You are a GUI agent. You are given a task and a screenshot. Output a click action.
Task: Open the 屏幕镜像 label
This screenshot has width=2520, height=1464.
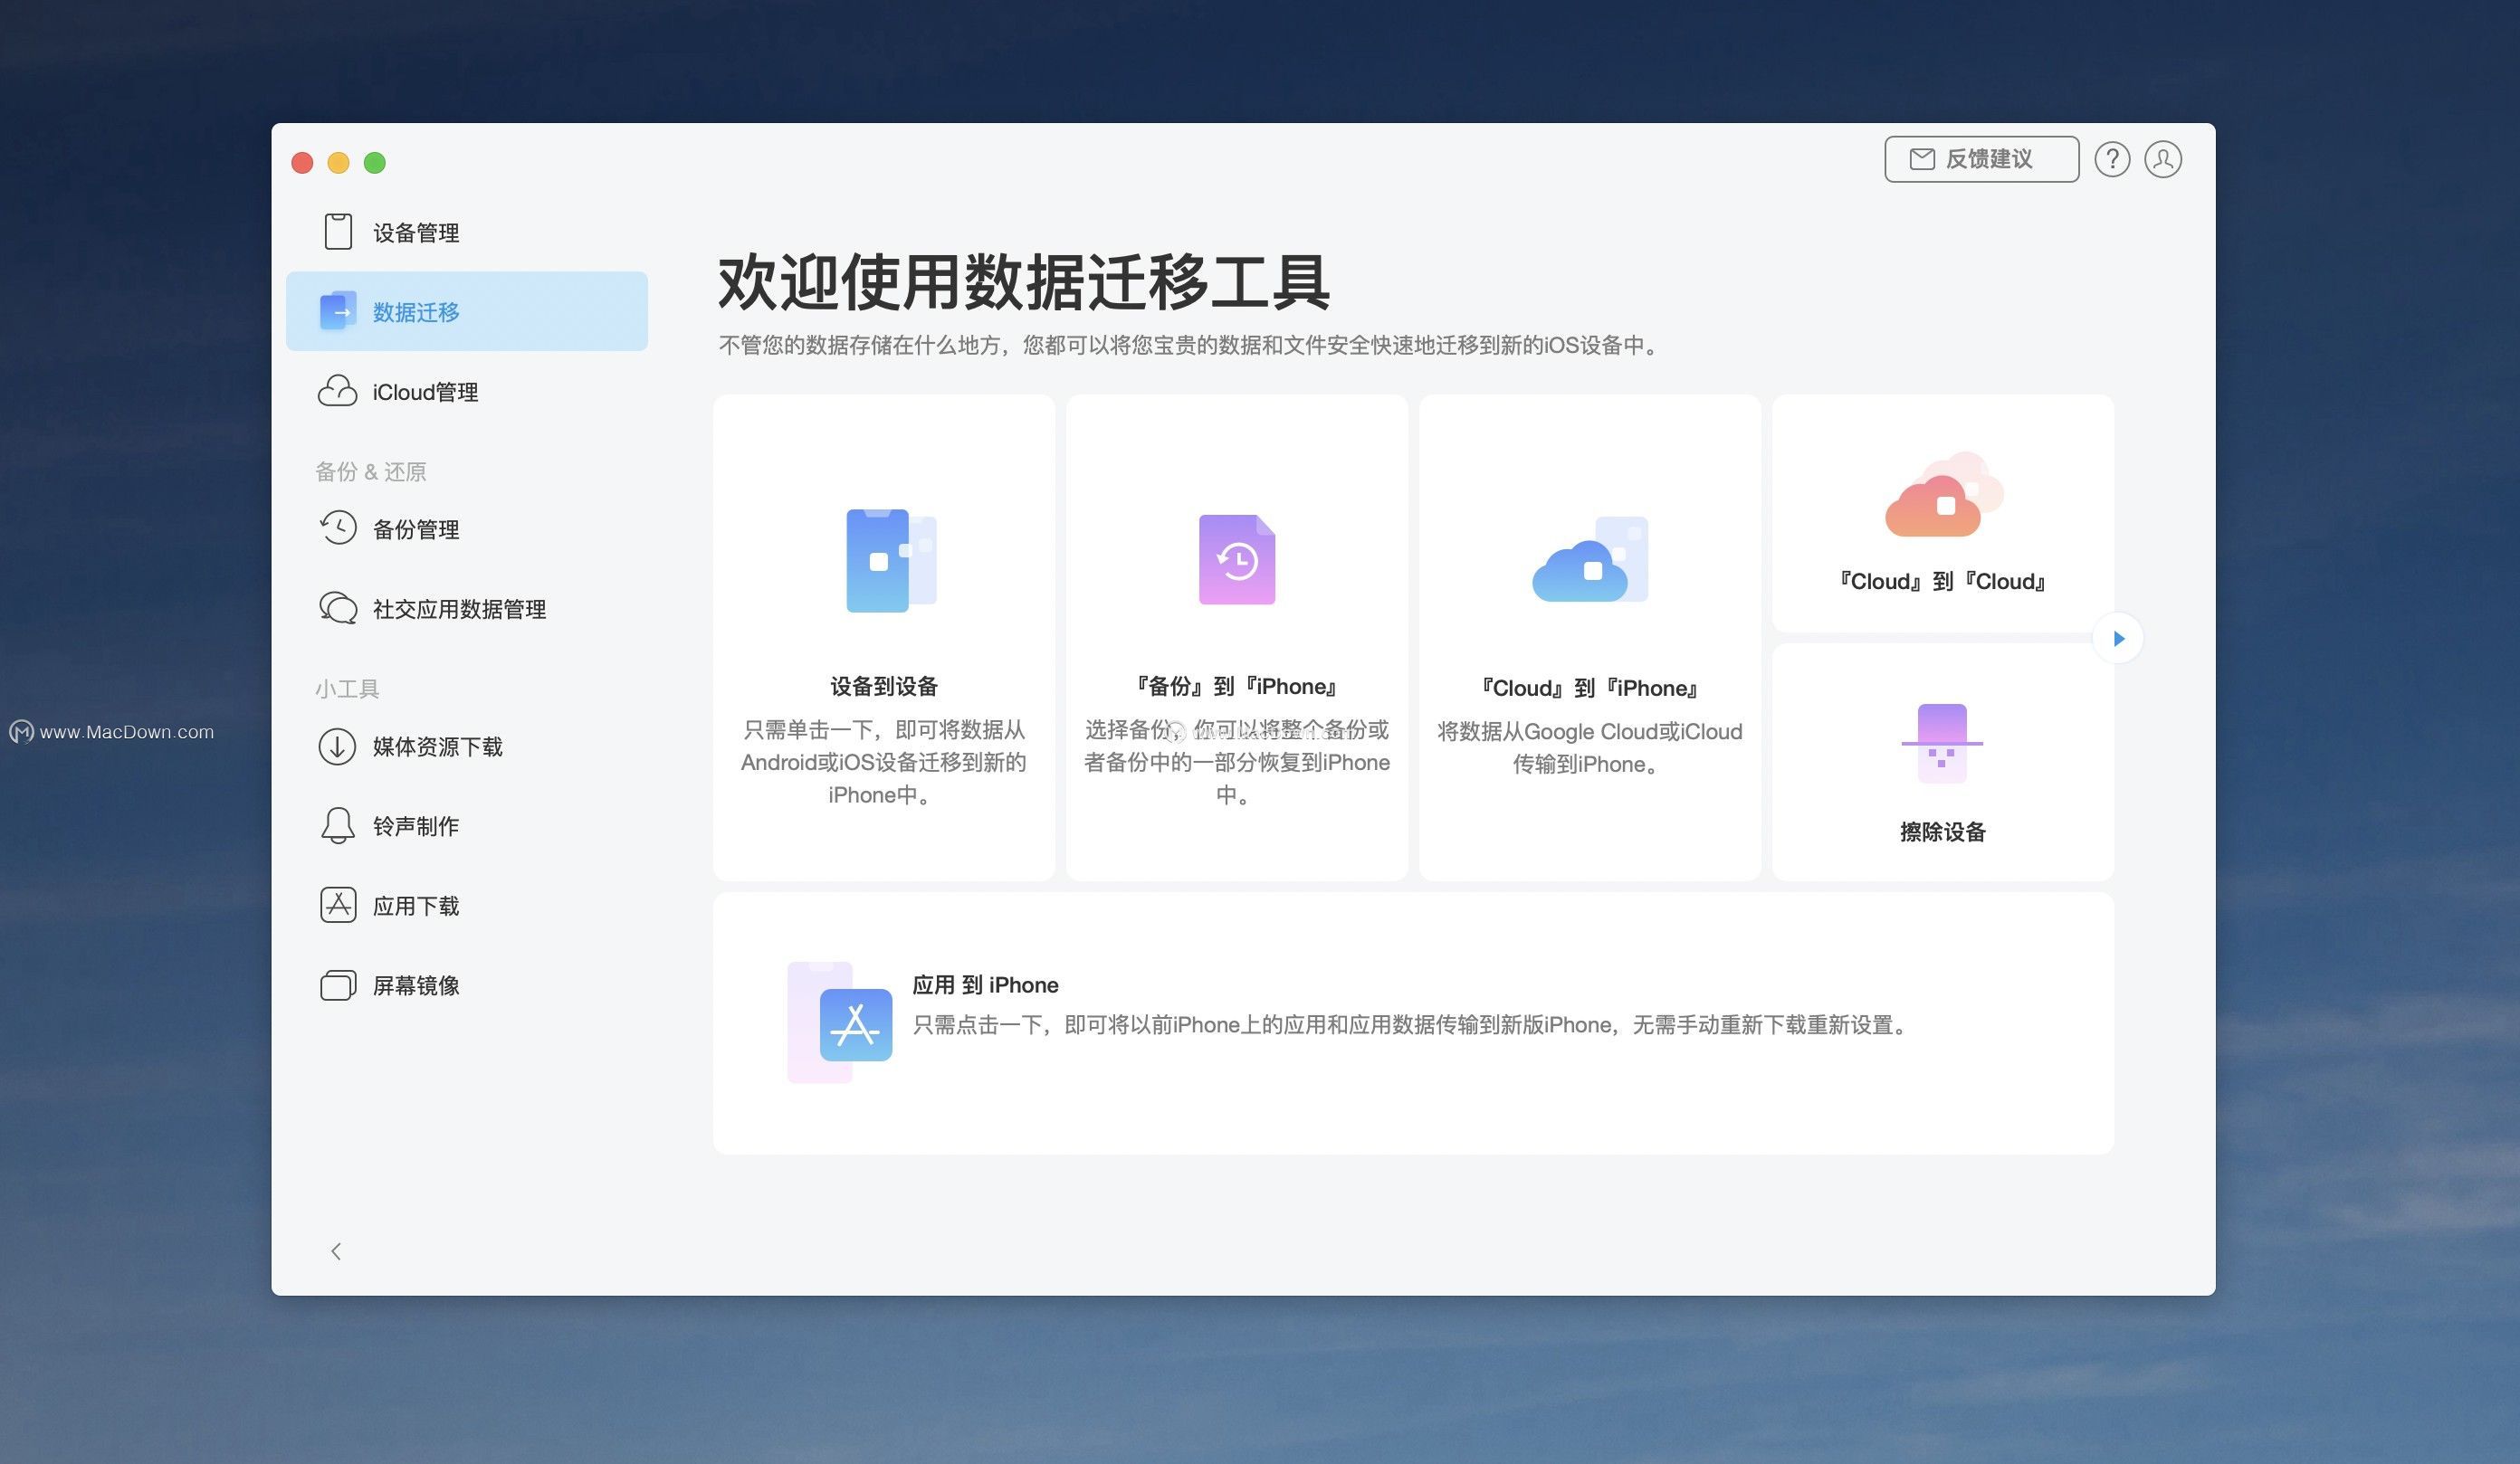tap(416, 985)
